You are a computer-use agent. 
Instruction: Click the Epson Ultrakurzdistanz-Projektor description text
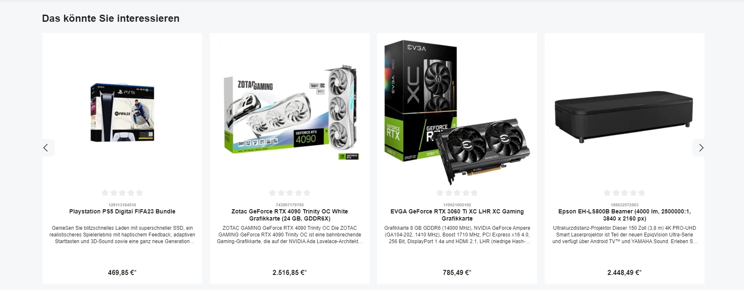624,235
